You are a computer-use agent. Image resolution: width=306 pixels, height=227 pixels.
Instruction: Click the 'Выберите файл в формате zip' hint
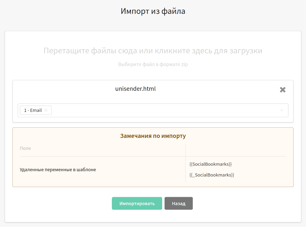[153, 64]
